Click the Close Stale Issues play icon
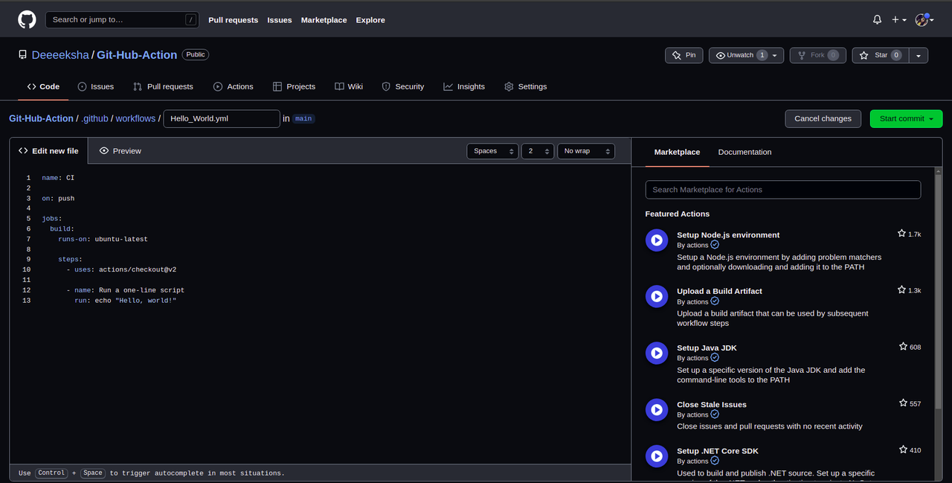The height and width of the screenshot is (483, 952). [657, 409]
